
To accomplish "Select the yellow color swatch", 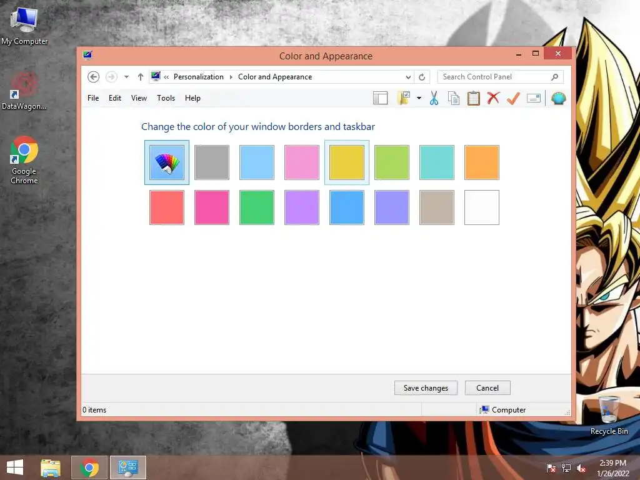I will point(346,162).
